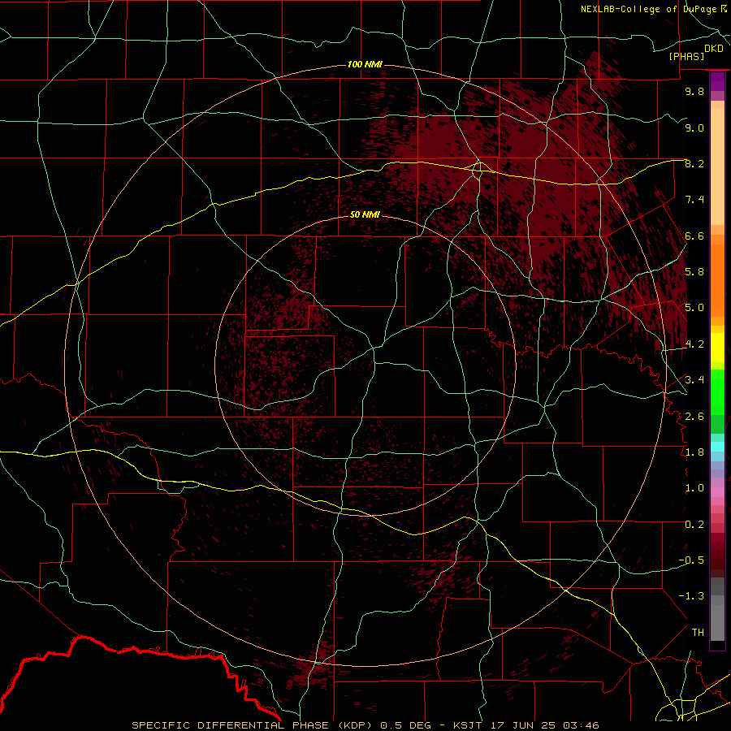Screen dimensions: 731x731
Task: Click the 9.0 value on color scale
Action: click(x=694, y=128)
